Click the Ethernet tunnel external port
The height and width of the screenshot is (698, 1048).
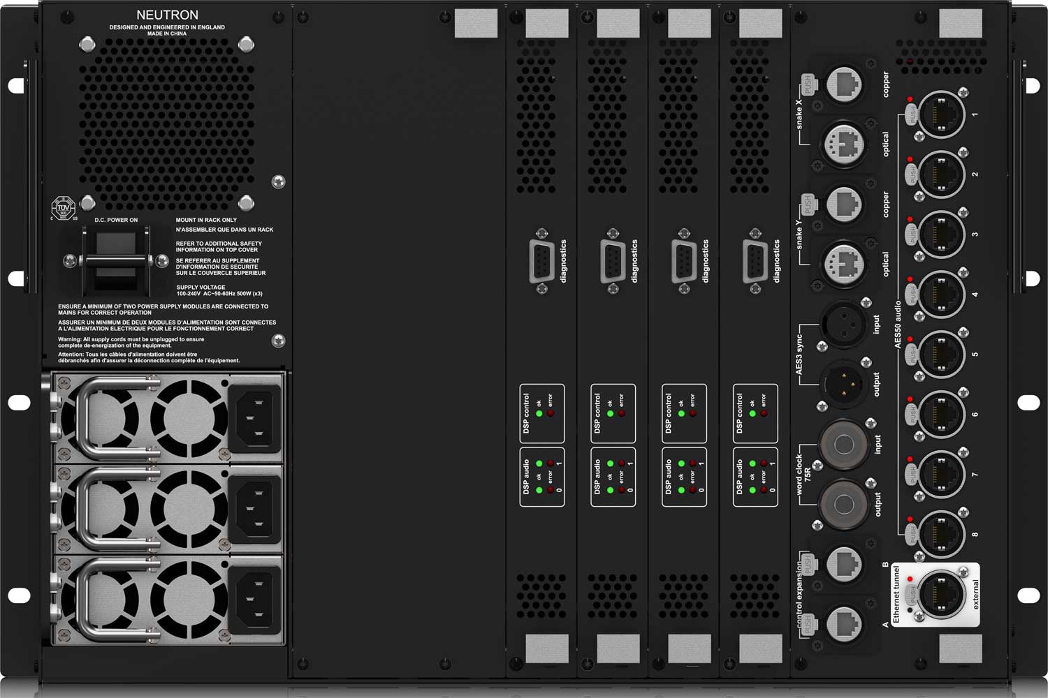(x=940, y=595)
